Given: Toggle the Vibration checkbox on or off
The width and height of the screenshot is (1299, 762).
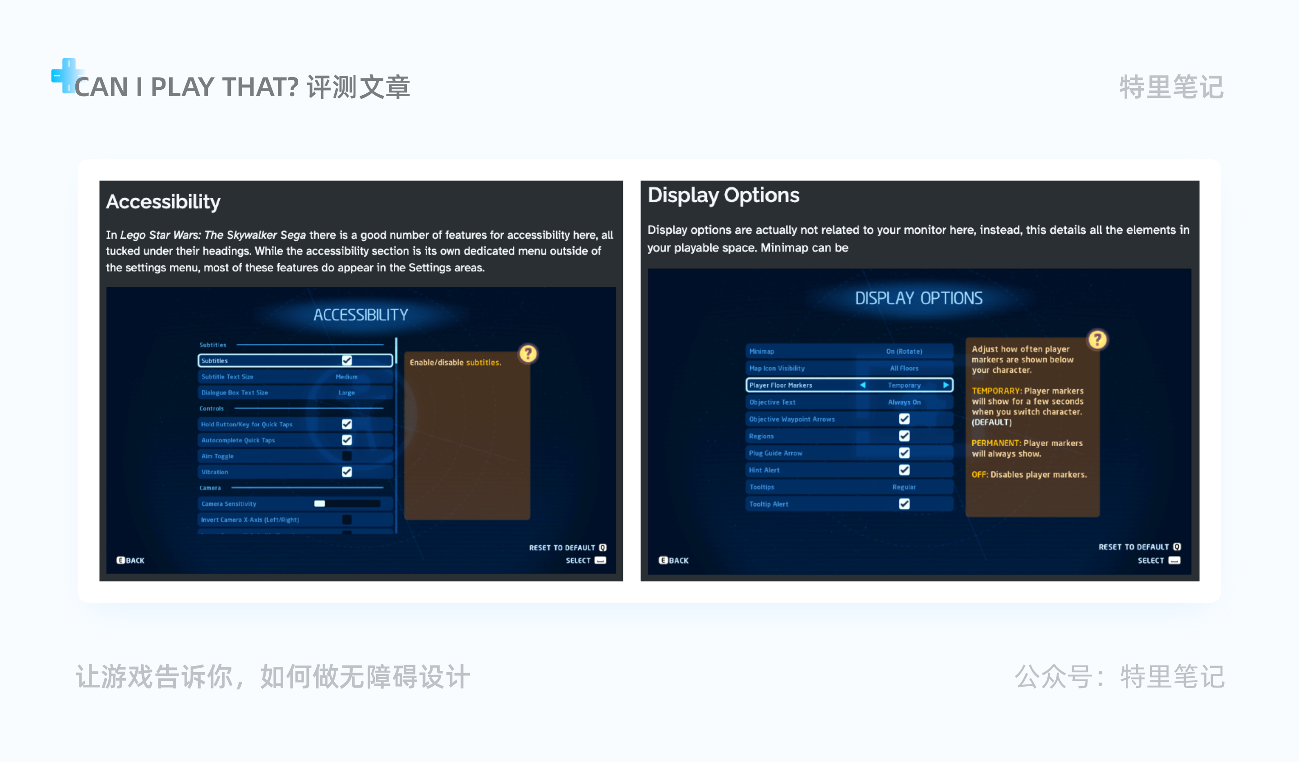Looking at the screenshot, I should pos(346,472).
